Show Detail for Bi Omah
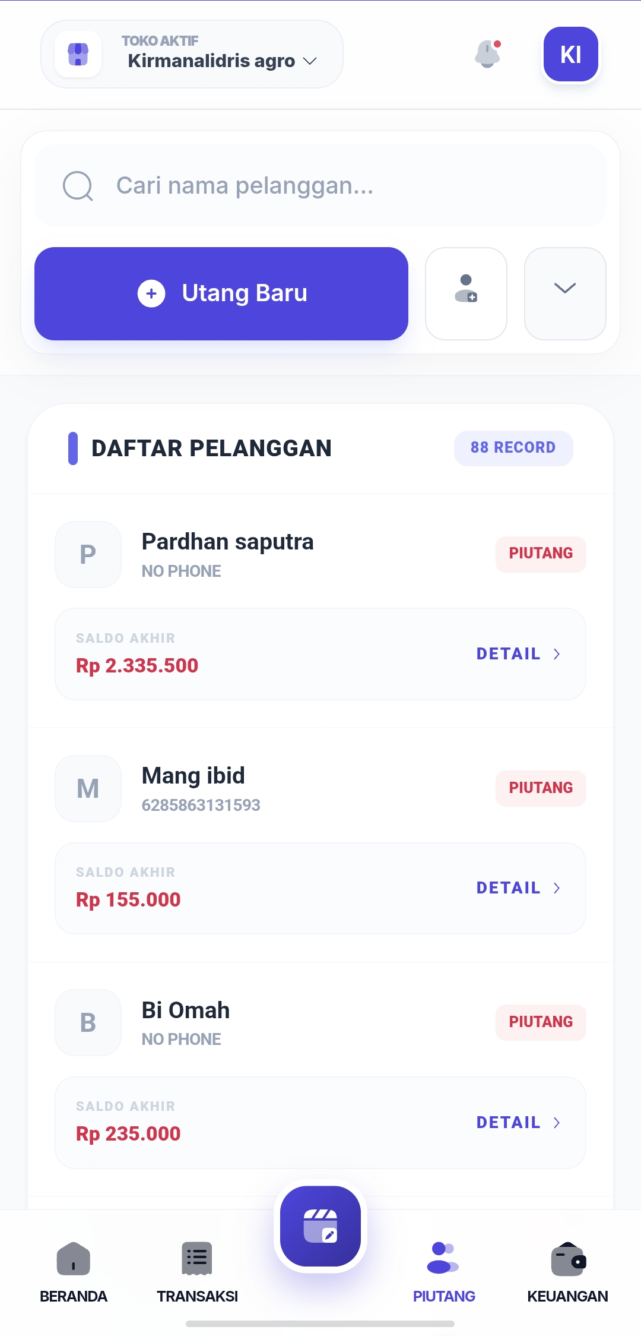The image size is (641, 1336). click(x=518, y=1122)
